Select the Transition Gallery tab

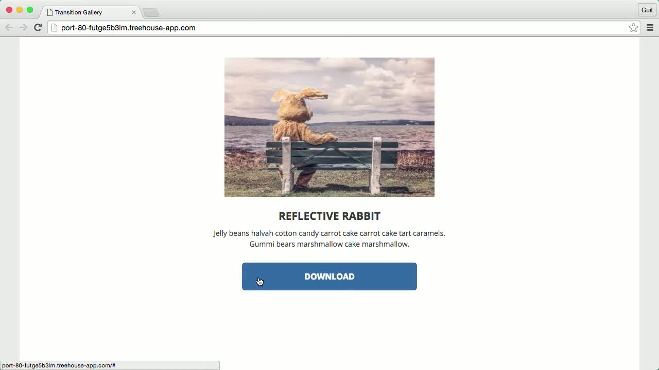coord(88,12)
